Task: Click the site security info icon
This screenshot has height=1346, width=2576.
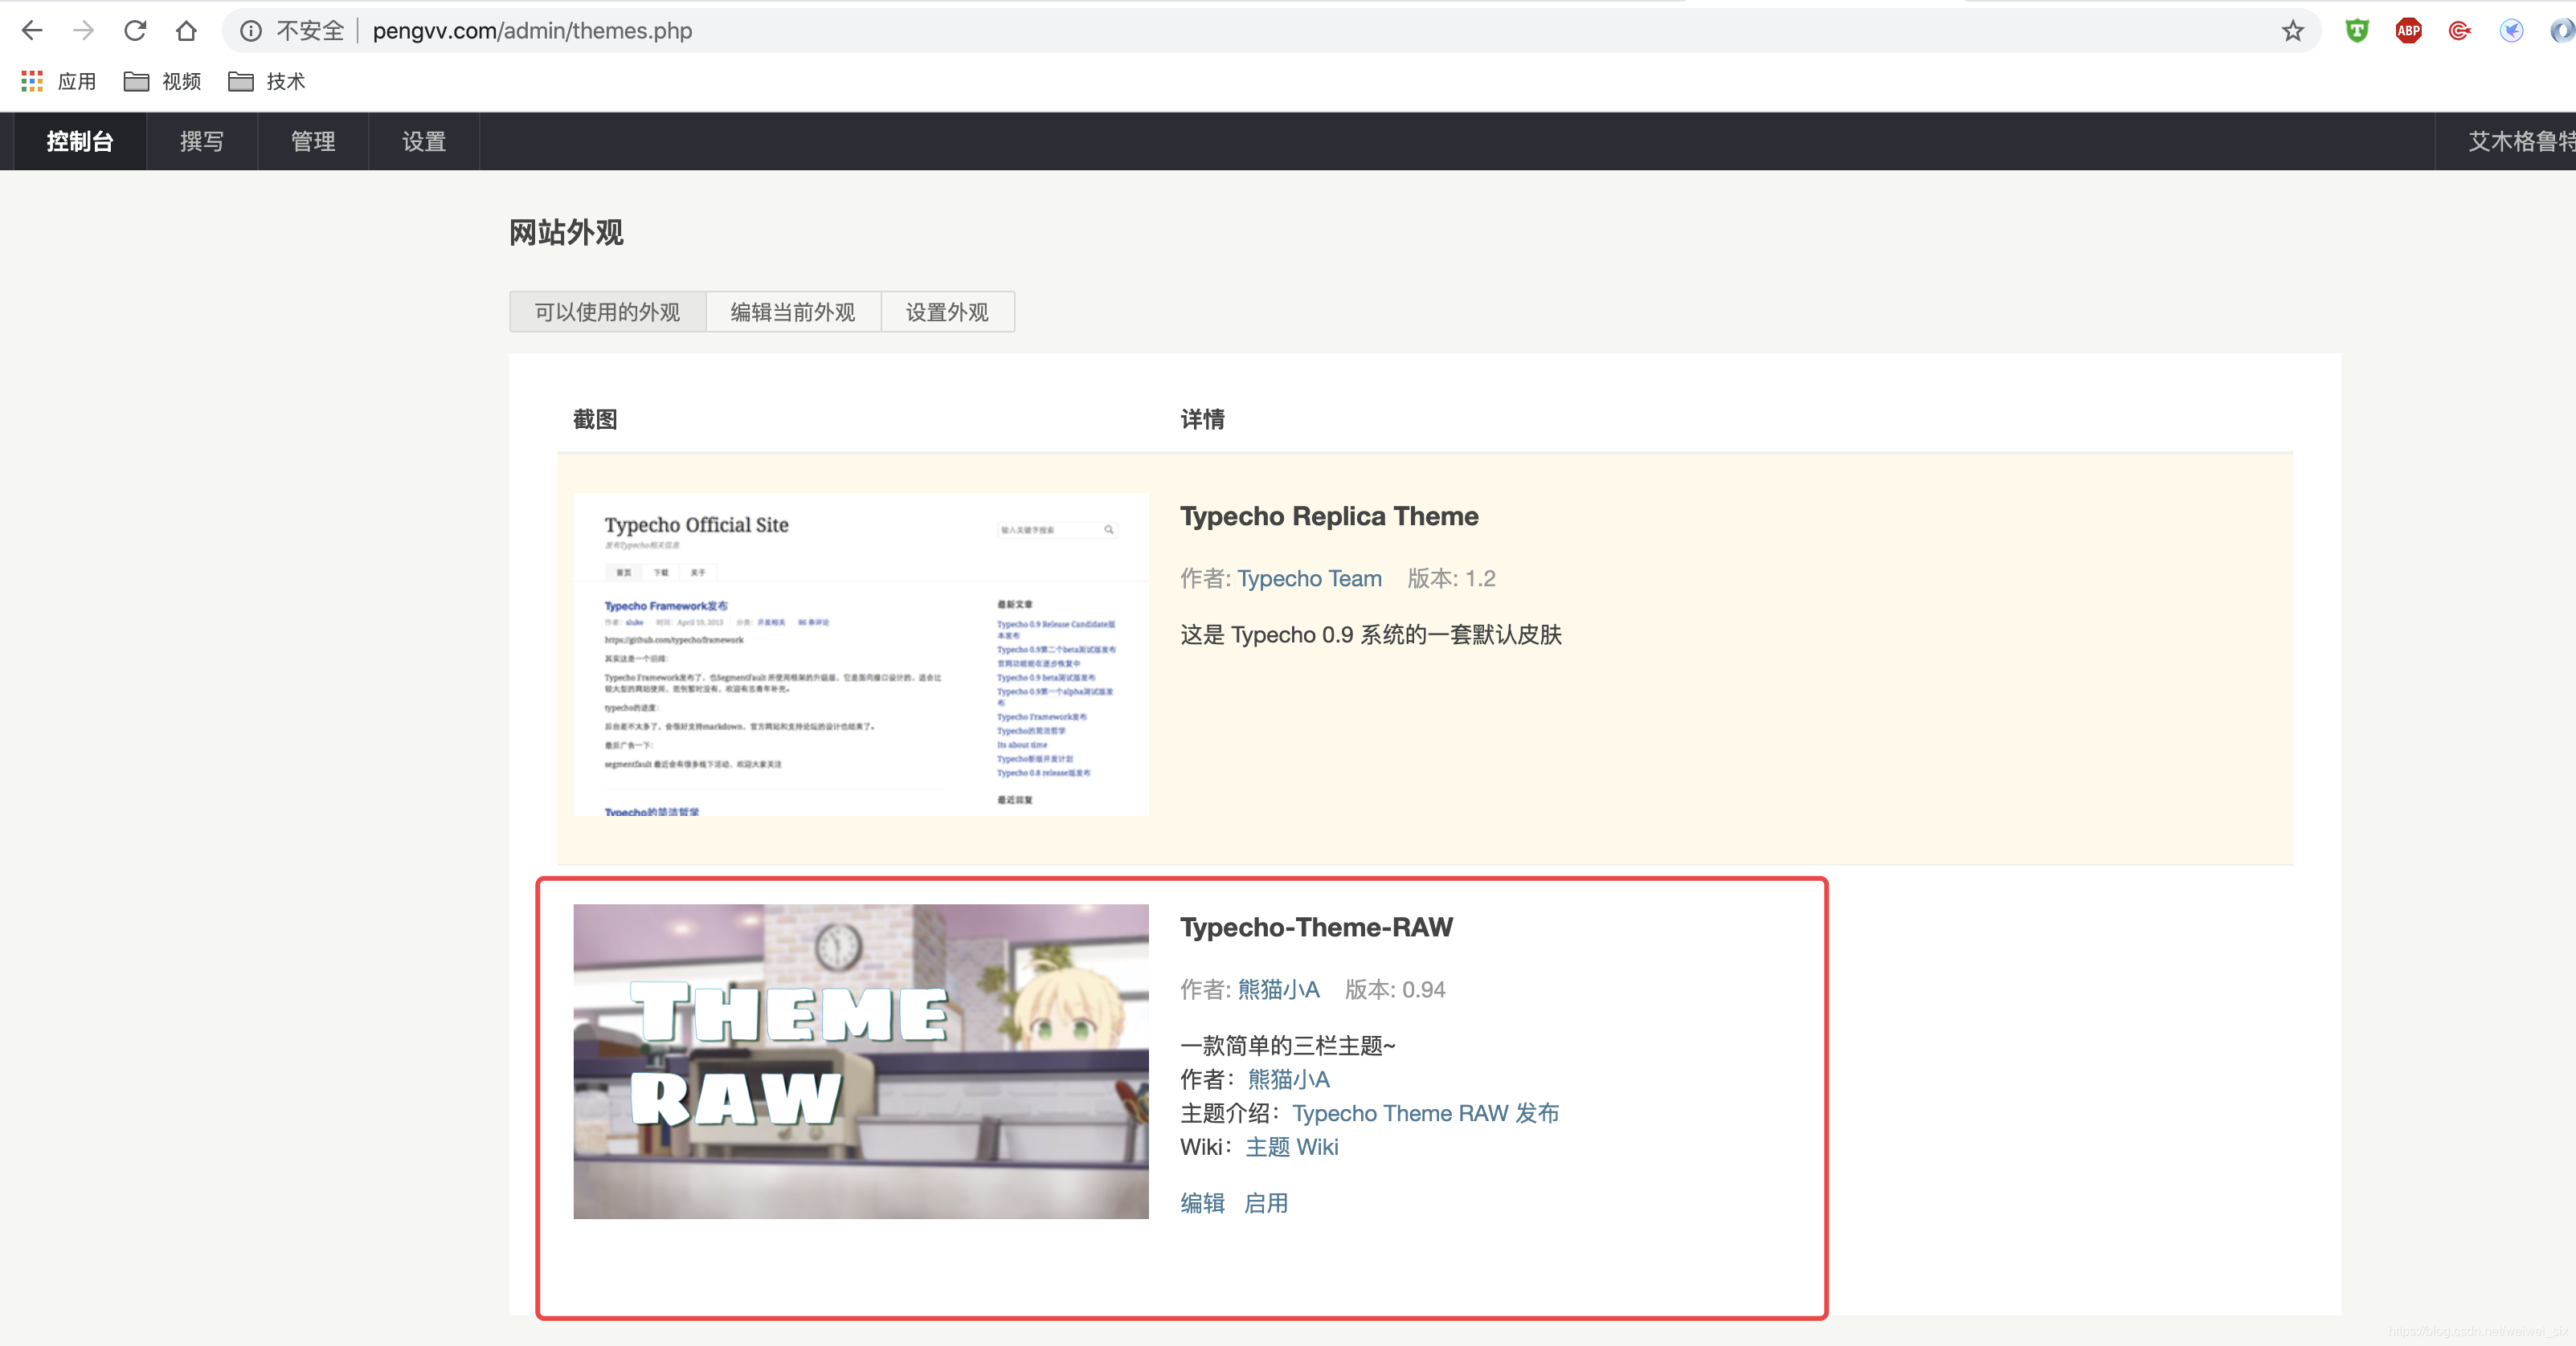Action: click(x=251, y=31)
